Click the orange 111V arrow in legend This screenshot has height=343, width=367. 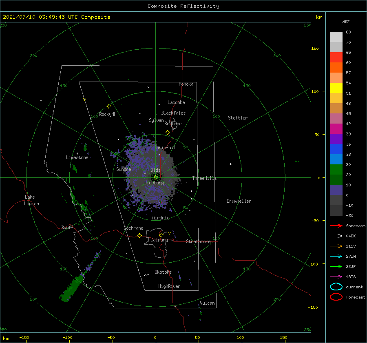click(336, 246)
